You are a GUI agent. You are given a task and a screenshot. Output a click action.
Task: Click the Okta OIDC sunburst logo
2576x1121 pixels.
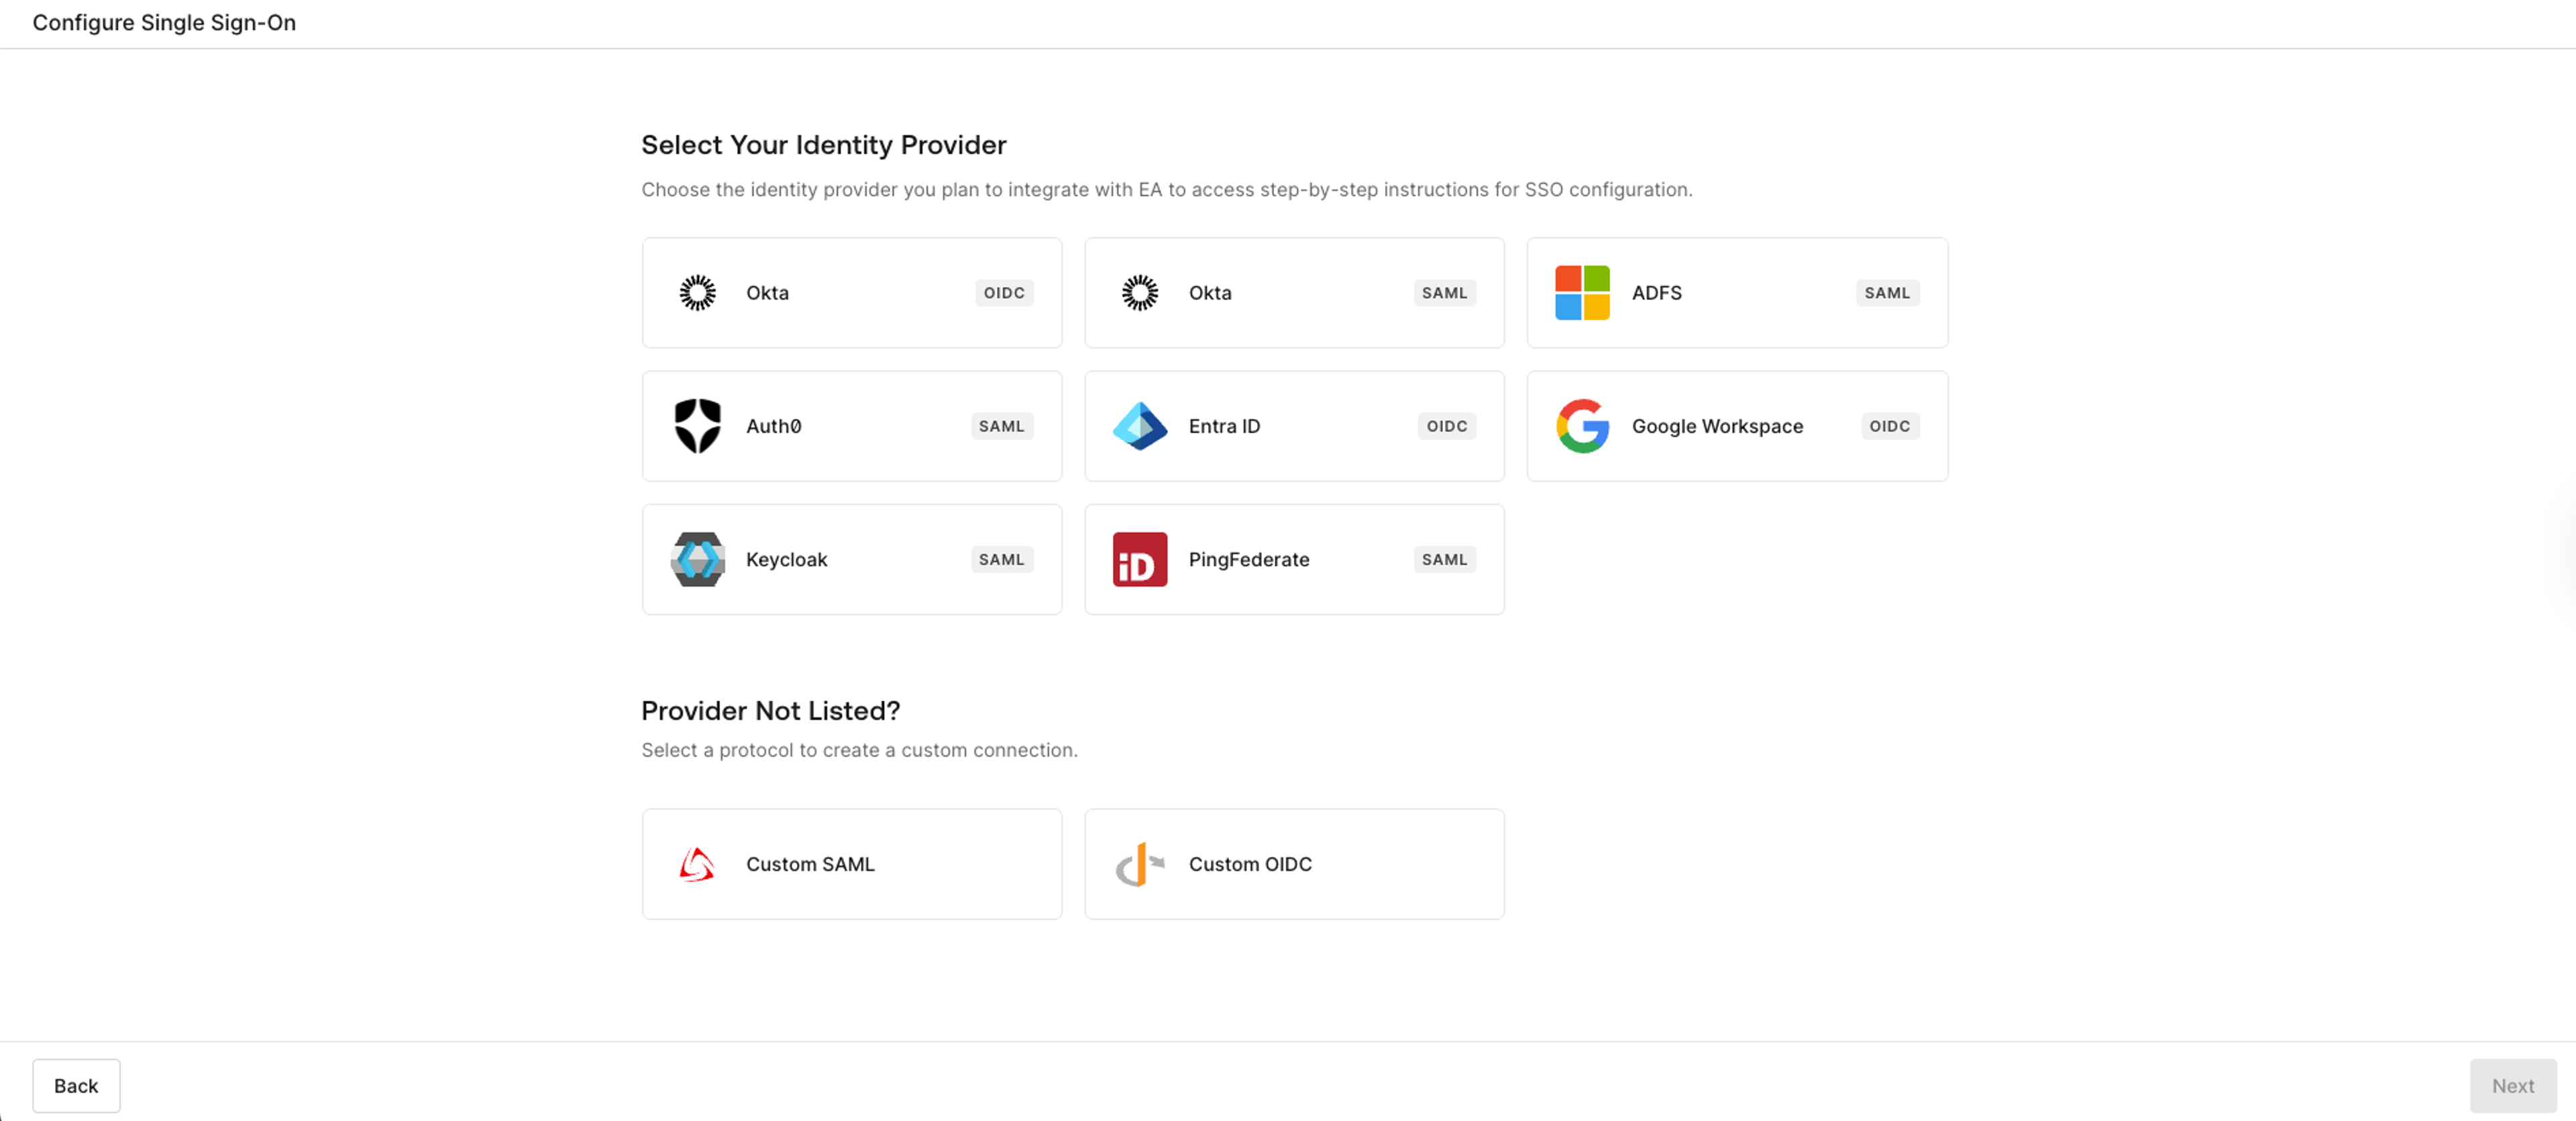pos(697,293)
